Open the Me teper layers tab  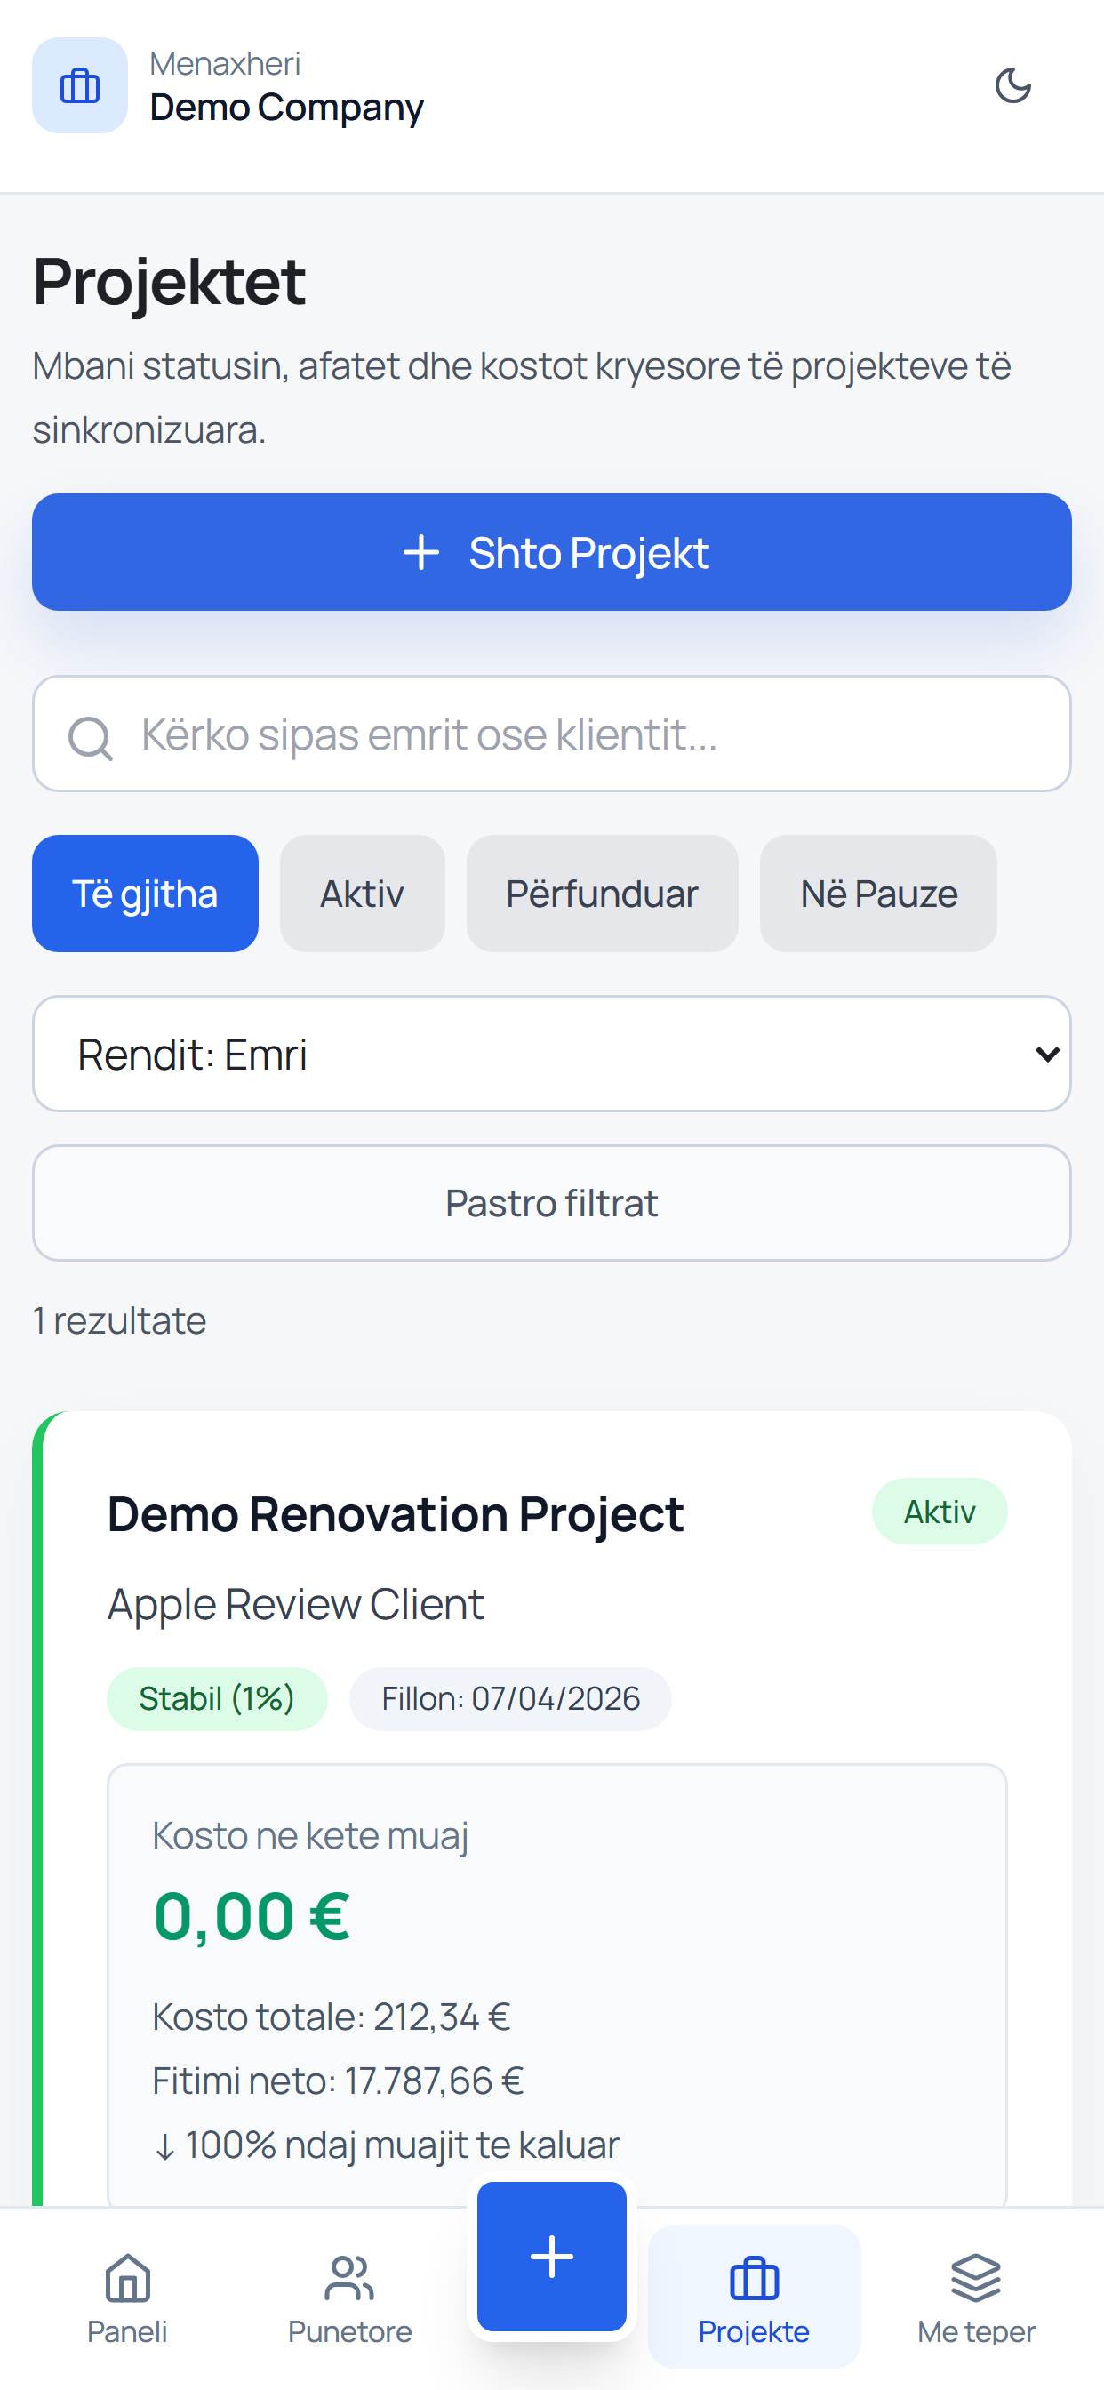coord(976,2297)
